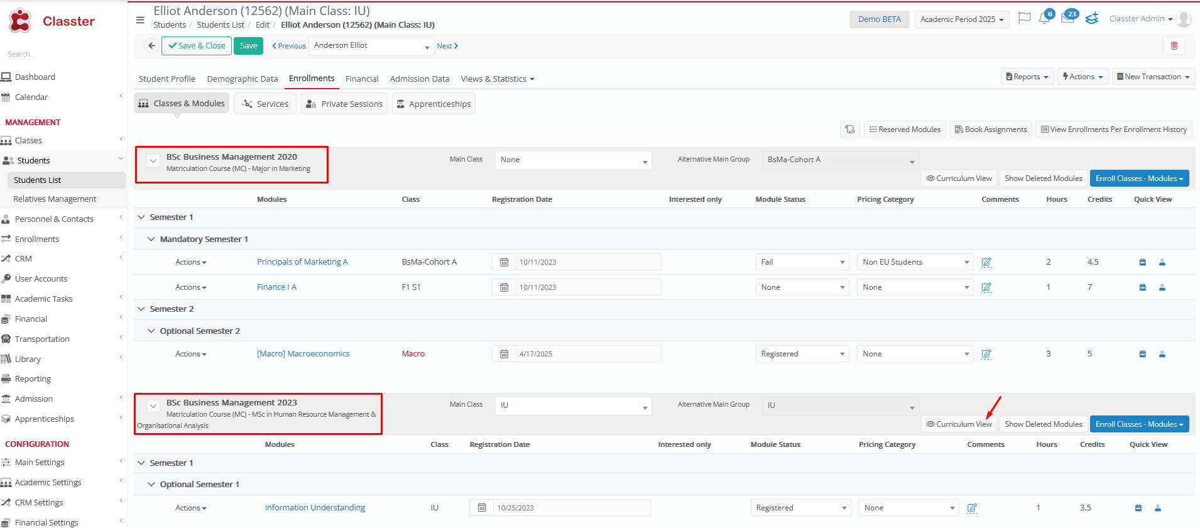Viewport: 1200px width, 528px height.
Task: Click the red delete trash icon
Action: pyautogui.click(x=1174, y=46)
